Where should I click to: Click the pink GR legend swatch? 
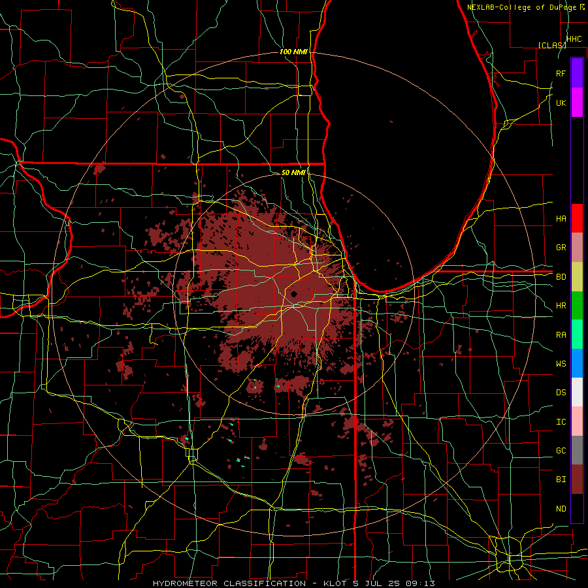coord(577,247)
